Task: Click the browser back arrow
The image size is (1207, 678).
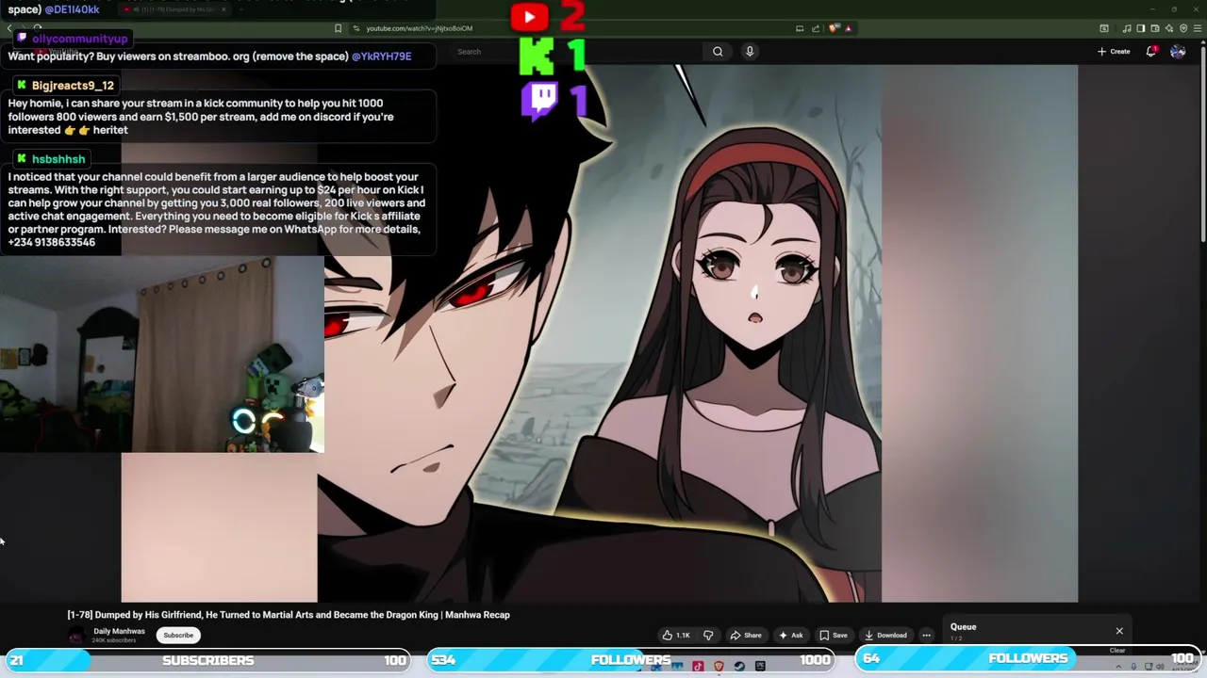Action: point(9,28)
